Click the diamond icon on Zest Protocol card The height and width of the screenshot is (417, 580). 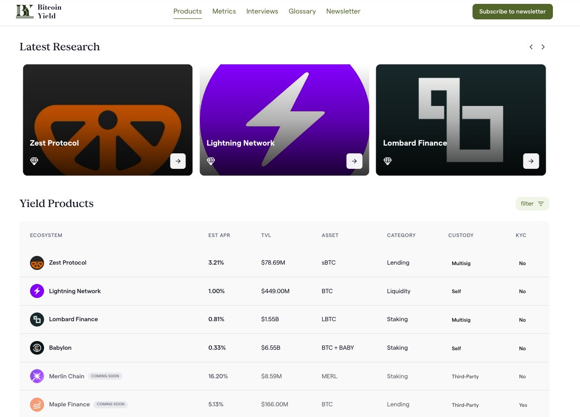(34, 161)
